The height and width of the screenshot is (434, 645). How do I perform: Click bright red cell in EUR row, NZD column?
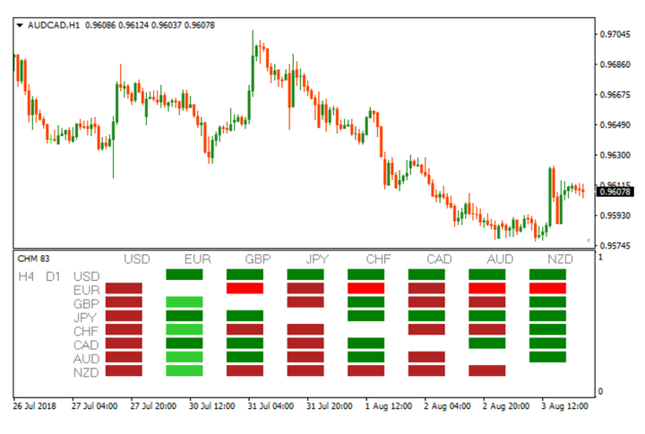[x=547, y=288]
